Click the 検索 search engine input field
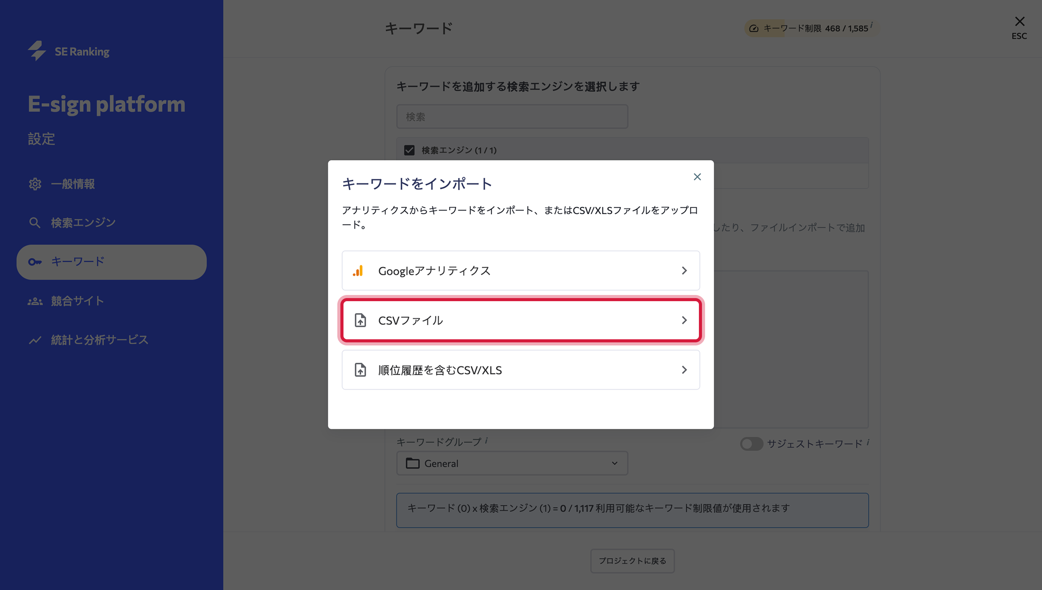Screen dimensions: 1042x590 click(512, 117)
